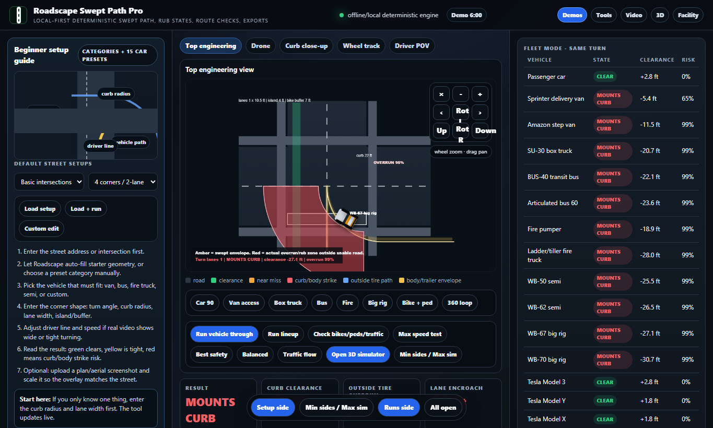Select the Articulated bus 60 fleet row

click(x=611, y=203)
